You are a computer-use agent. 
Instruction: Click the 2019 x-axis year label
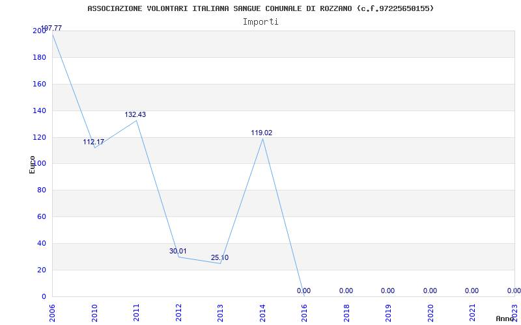point(389,313)
